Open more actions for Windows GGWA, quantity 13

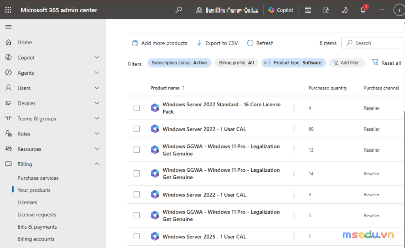pos(294,150)
